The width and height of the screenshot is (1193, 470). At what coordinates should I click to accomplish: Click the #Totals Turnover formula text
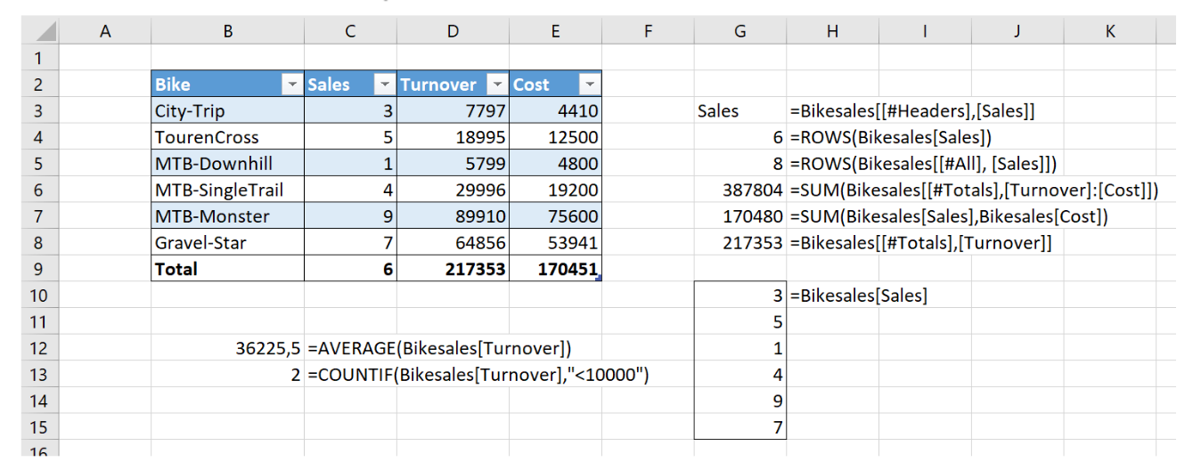920,242
